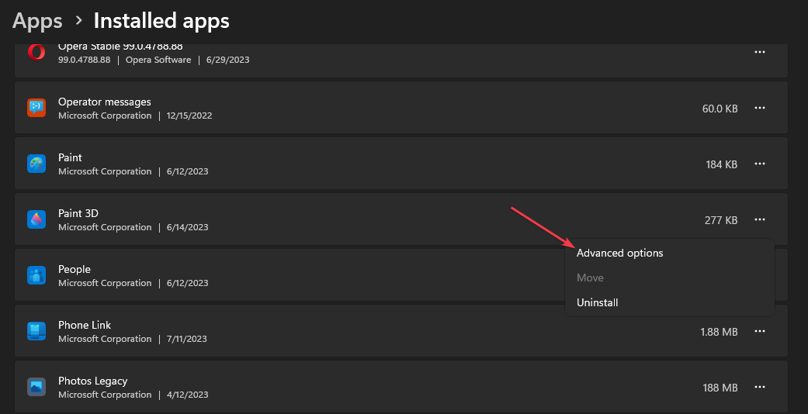Click the 12/15/2022 install date
This screenshot has width=808, height=414.
point(189,116)
